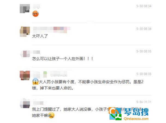Click blurred username of fourth commenter
The image size is (166, 123).
pyautogui.click(x=50, y=74)
